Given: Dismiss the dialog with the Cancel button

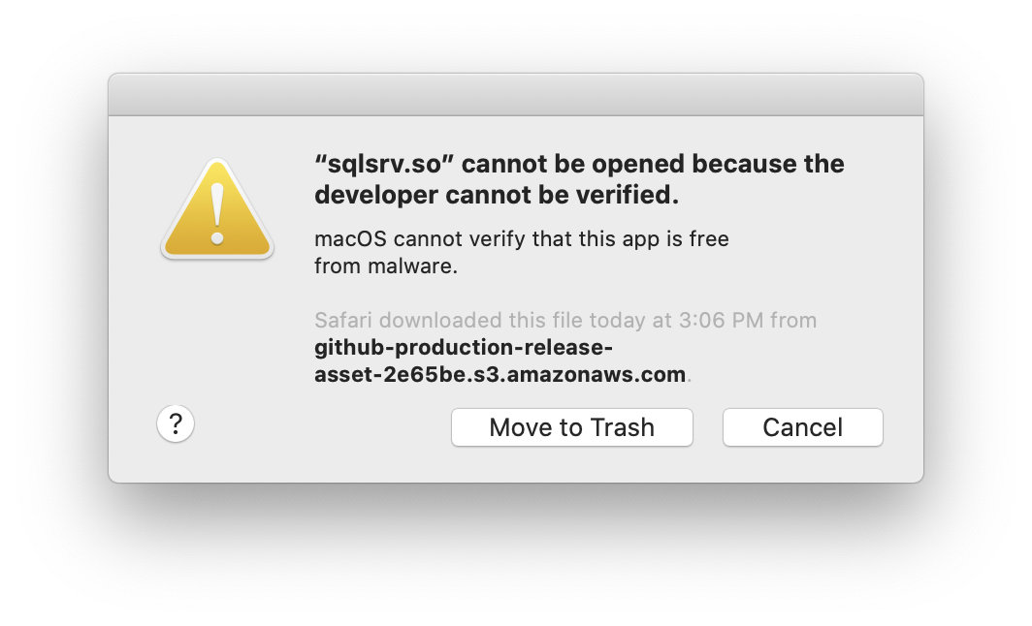Looking at the screenshot, I should (x=802, y=426).
